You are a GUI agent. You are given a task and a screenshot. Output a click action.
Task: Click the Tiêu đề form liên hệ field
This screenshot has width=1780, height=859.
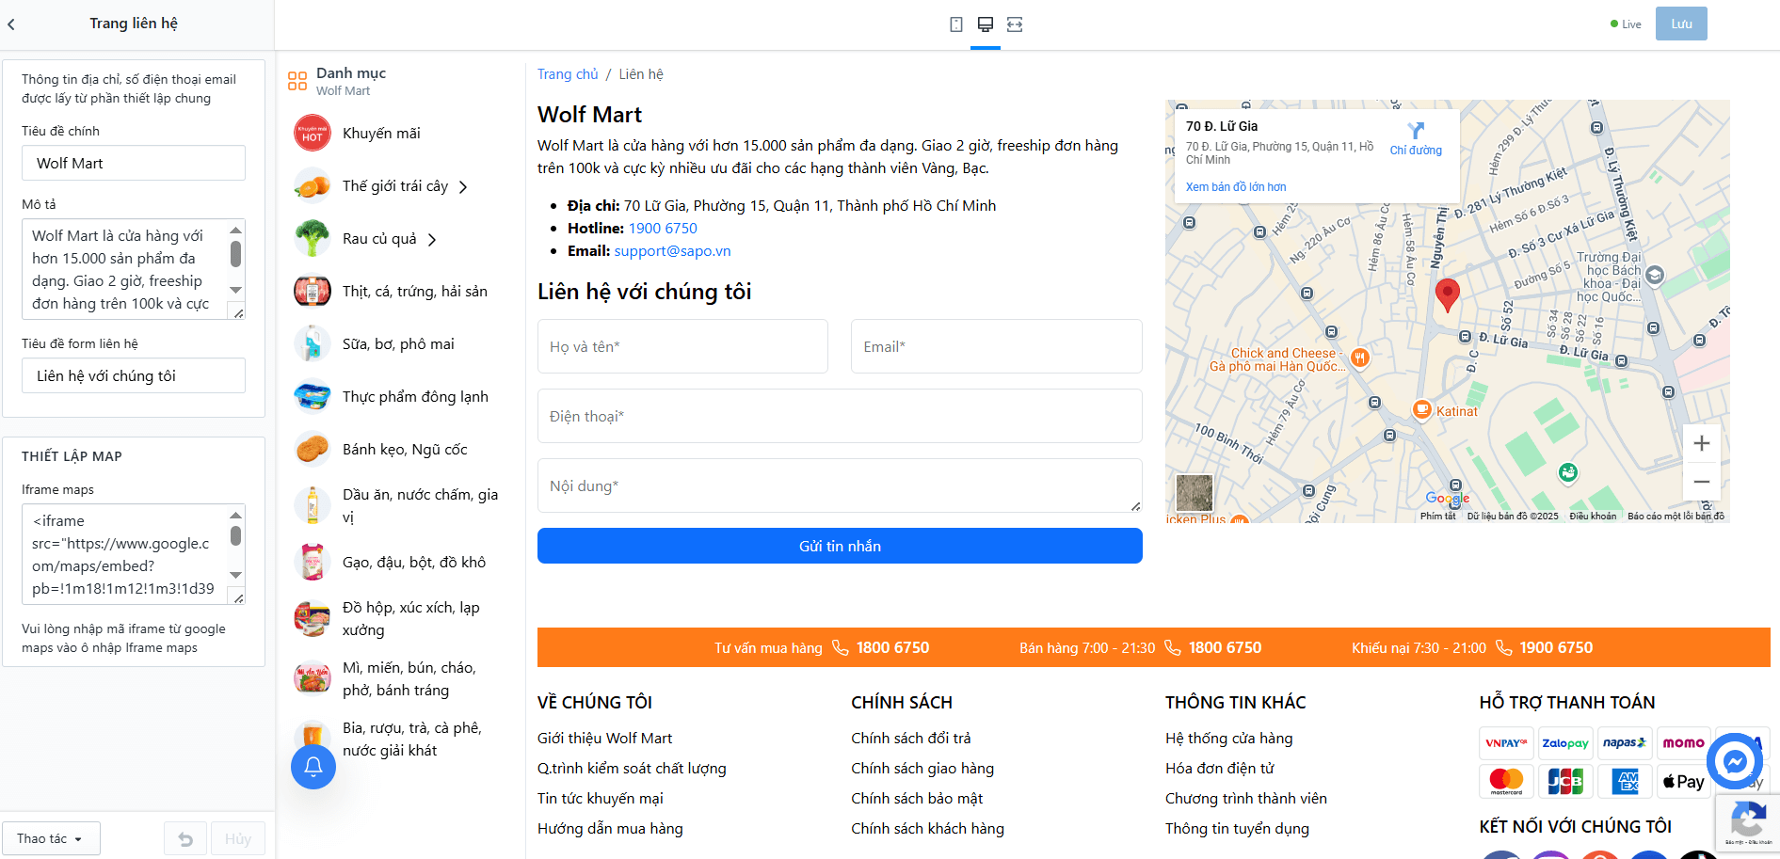tap(134, 375)
